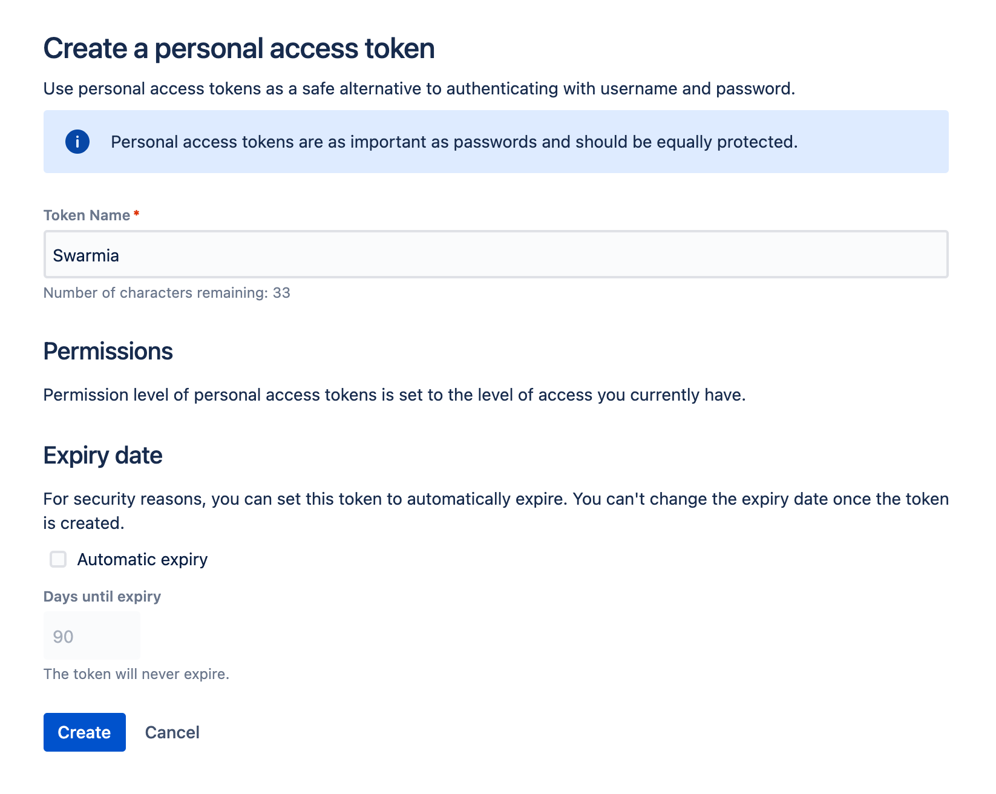Focus the Token Name input field
This screenshot has height=794, width=996.
click(x=495, y=255)
